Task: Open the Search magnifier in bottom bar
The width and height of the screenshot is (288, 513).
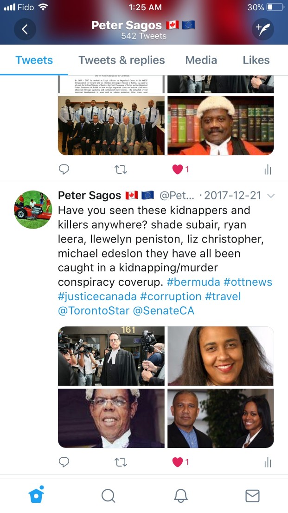Action: click(x=108, y=496)
